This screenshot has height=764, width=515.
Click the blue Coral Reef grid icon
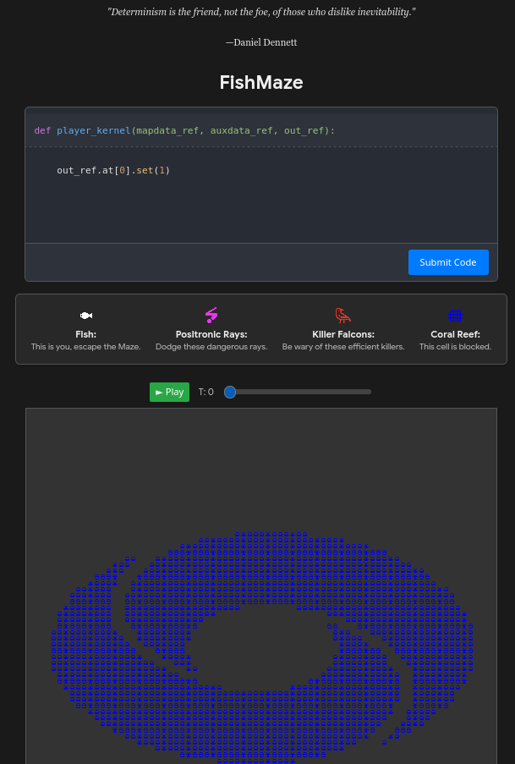coord(455,316)
